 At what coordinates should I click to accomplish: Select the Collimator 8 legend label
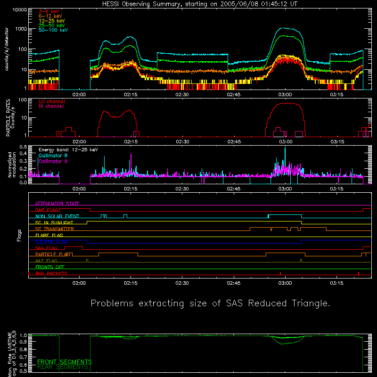(x=53, y=156)
